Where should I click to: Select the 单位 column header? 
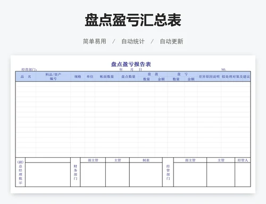[x=90, y=77]
